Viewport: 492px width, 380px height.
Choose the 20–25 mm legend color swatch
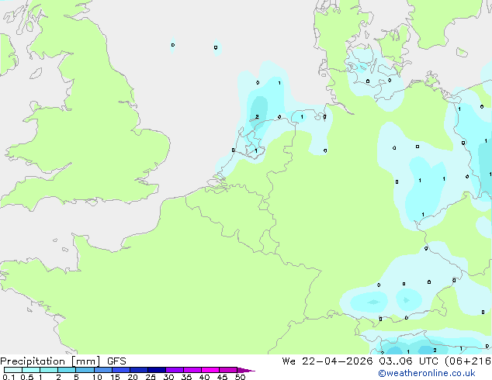(x=139, y=370)
